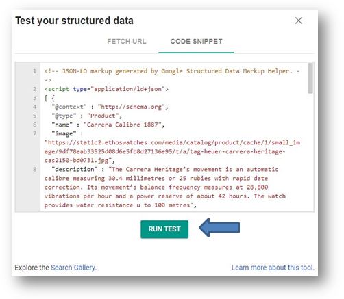Click the blue arrow pointing at RUN TEST

tap(219, 228)
